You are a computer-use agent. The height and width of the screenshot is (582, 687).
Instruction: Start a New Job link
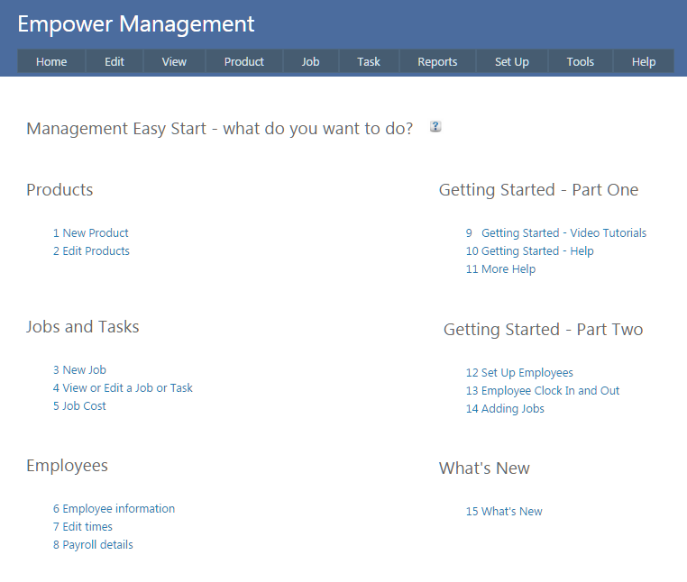pos(79,369)
